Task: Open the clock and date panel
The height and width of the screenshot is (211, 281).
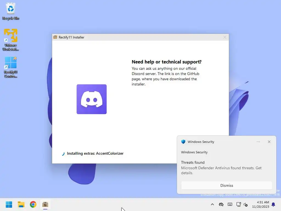Action: pos(261,204)
